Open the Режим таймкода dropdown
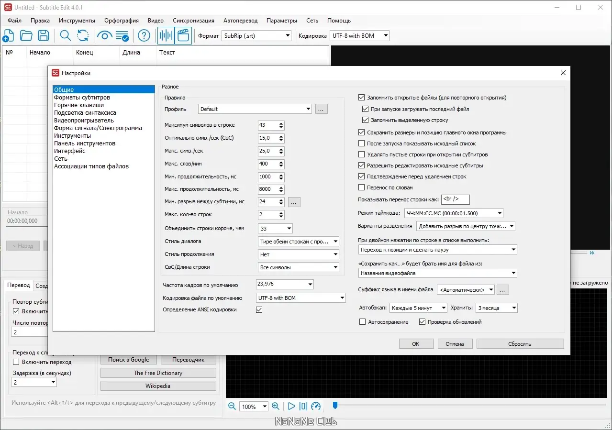 coord(454,213)
